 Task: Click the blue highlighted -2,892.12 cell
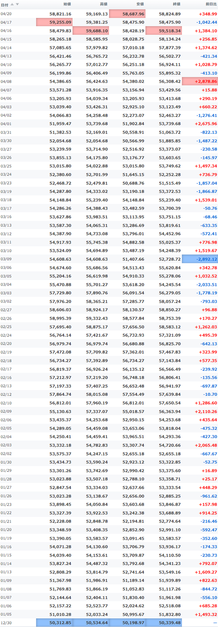pyautogui.click(x=200, y=259)
